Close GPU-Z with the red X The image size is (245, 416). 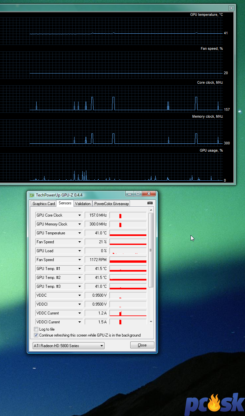tap(149, 193)
